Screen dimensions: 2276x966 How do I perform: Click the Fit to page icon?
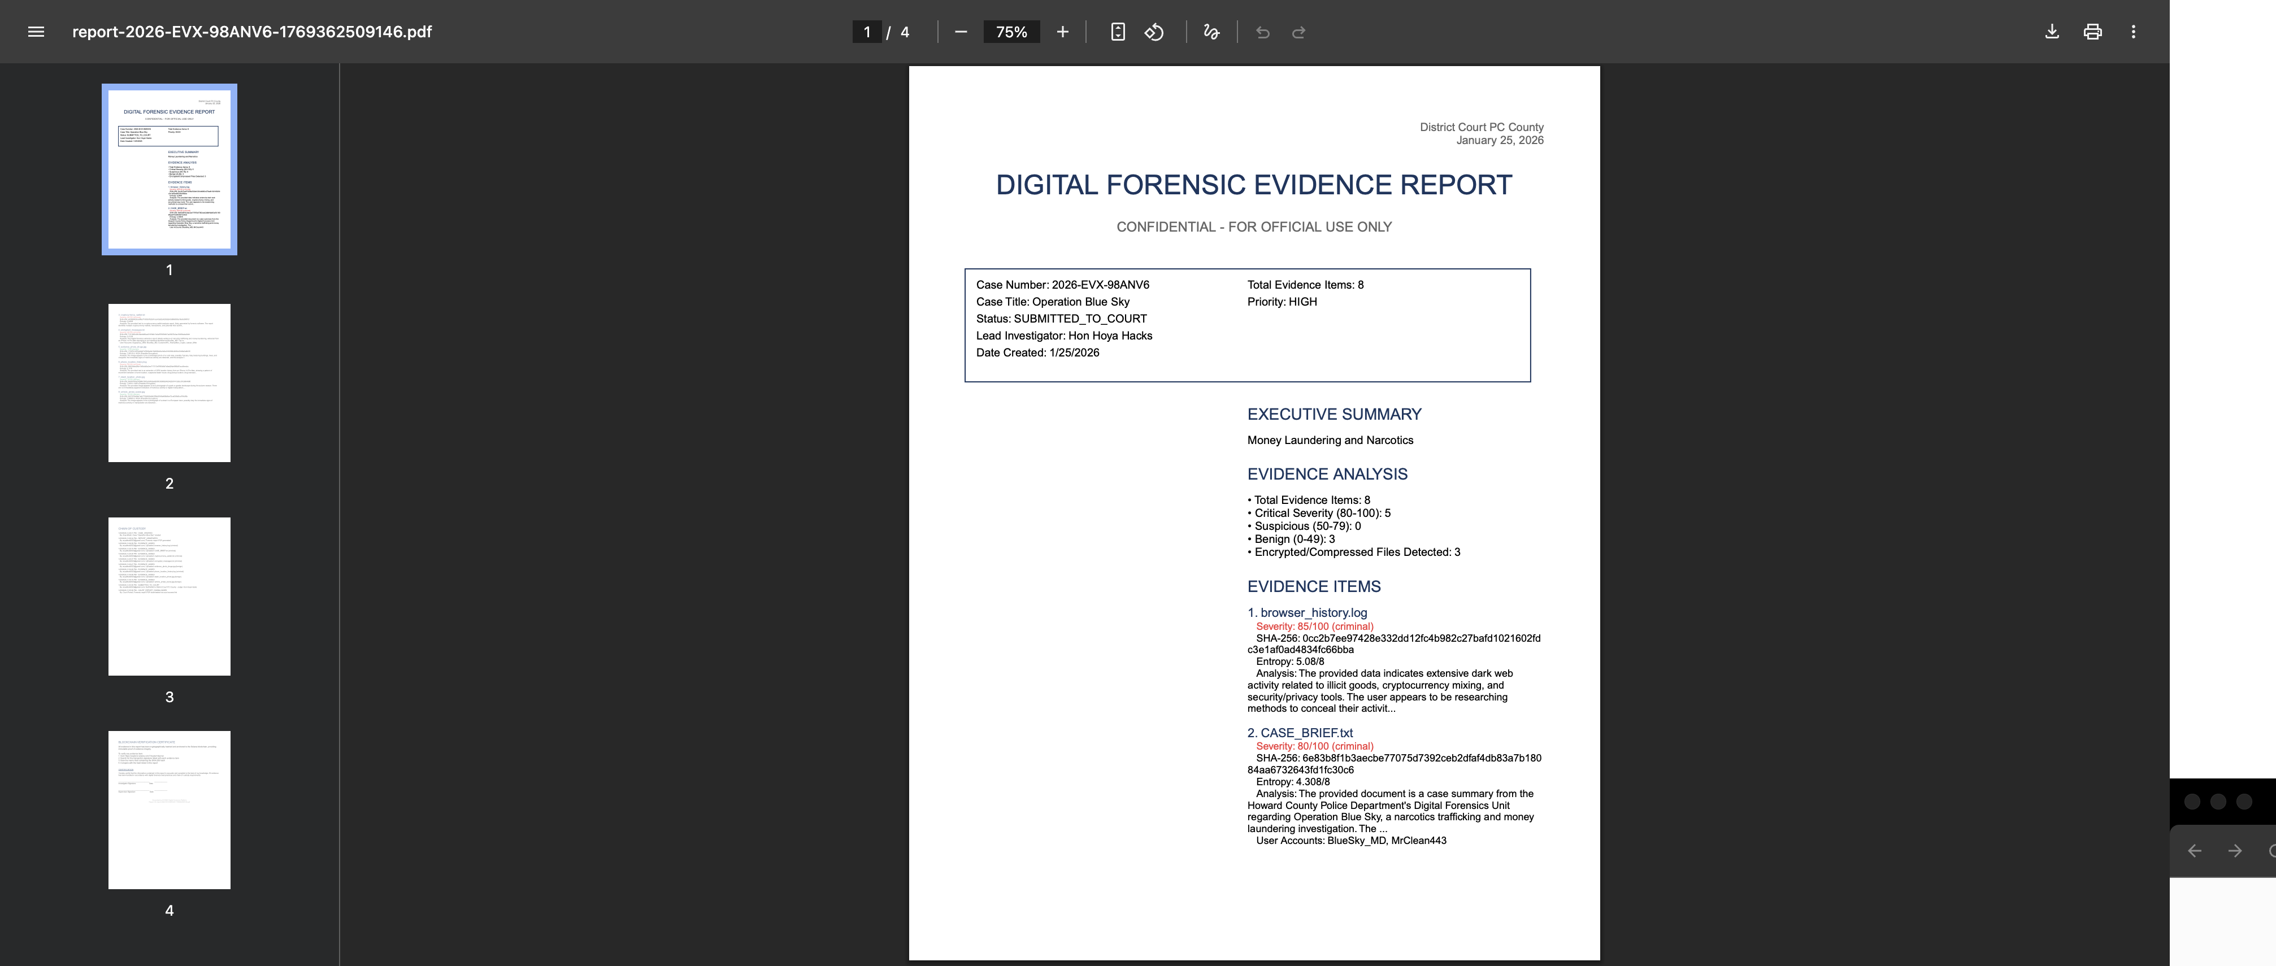click(1117, 32)
